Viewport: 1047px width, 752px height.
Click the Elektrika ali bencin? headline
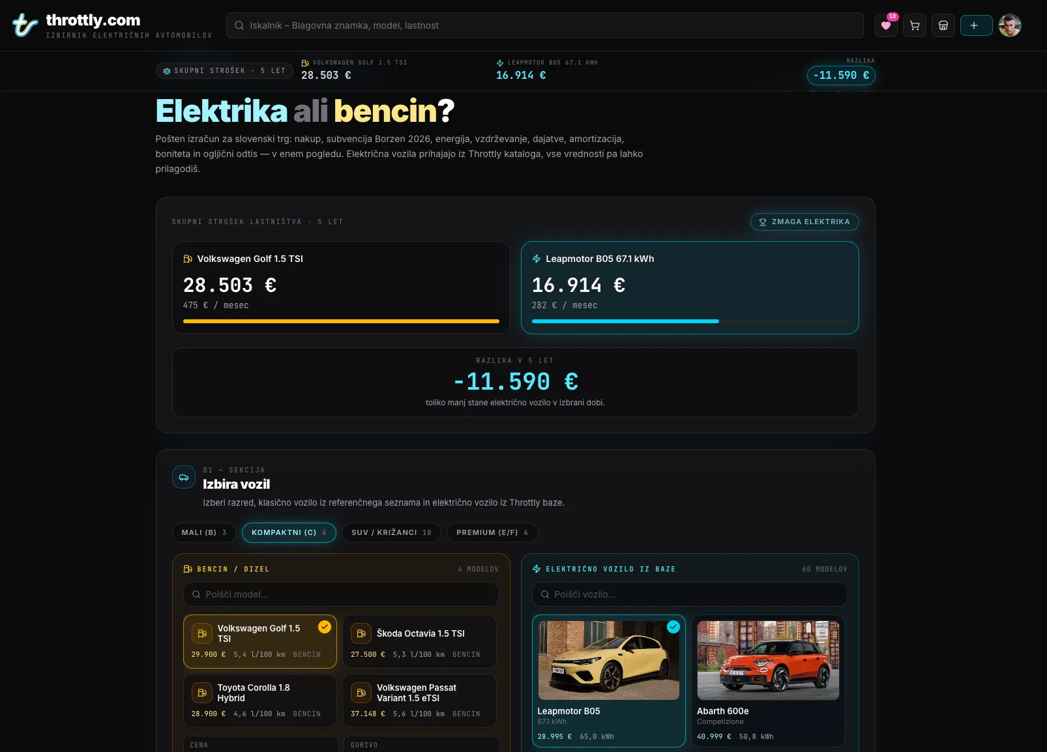305,111
